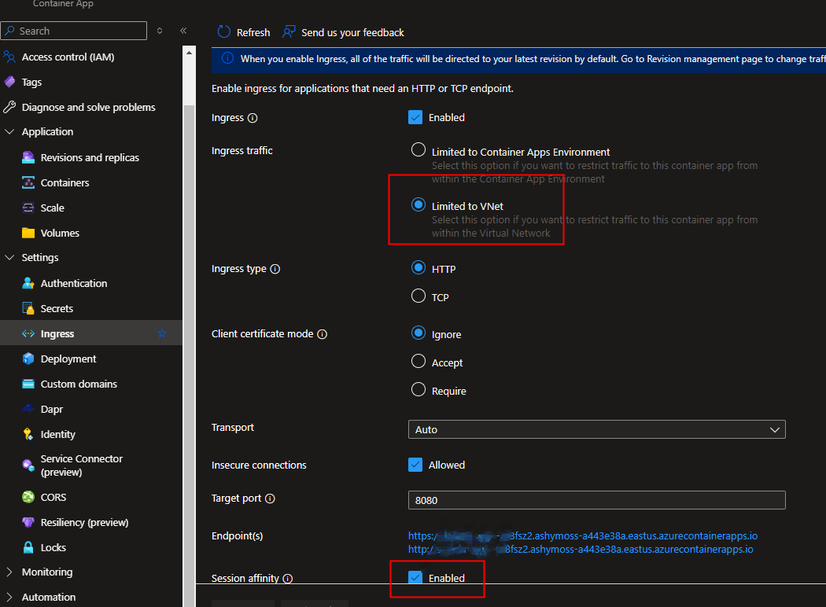This screenshot has width=826, height=607.
Task: Open the https endpoint link
Action: point(582,535)
